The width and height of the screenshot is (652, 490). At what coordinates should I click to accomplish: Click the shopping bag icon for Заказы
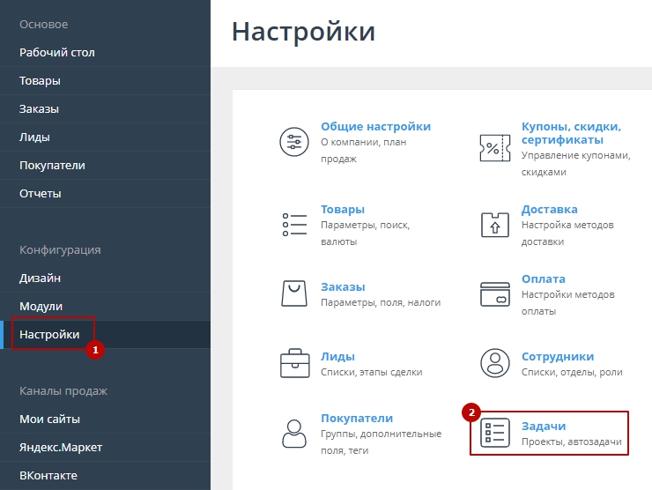[x=293, y=293]
